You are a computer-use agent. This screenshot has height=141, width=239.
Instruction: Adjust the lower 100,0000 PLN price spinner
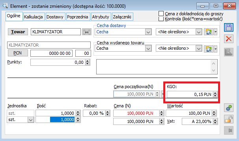click(161, 121)
